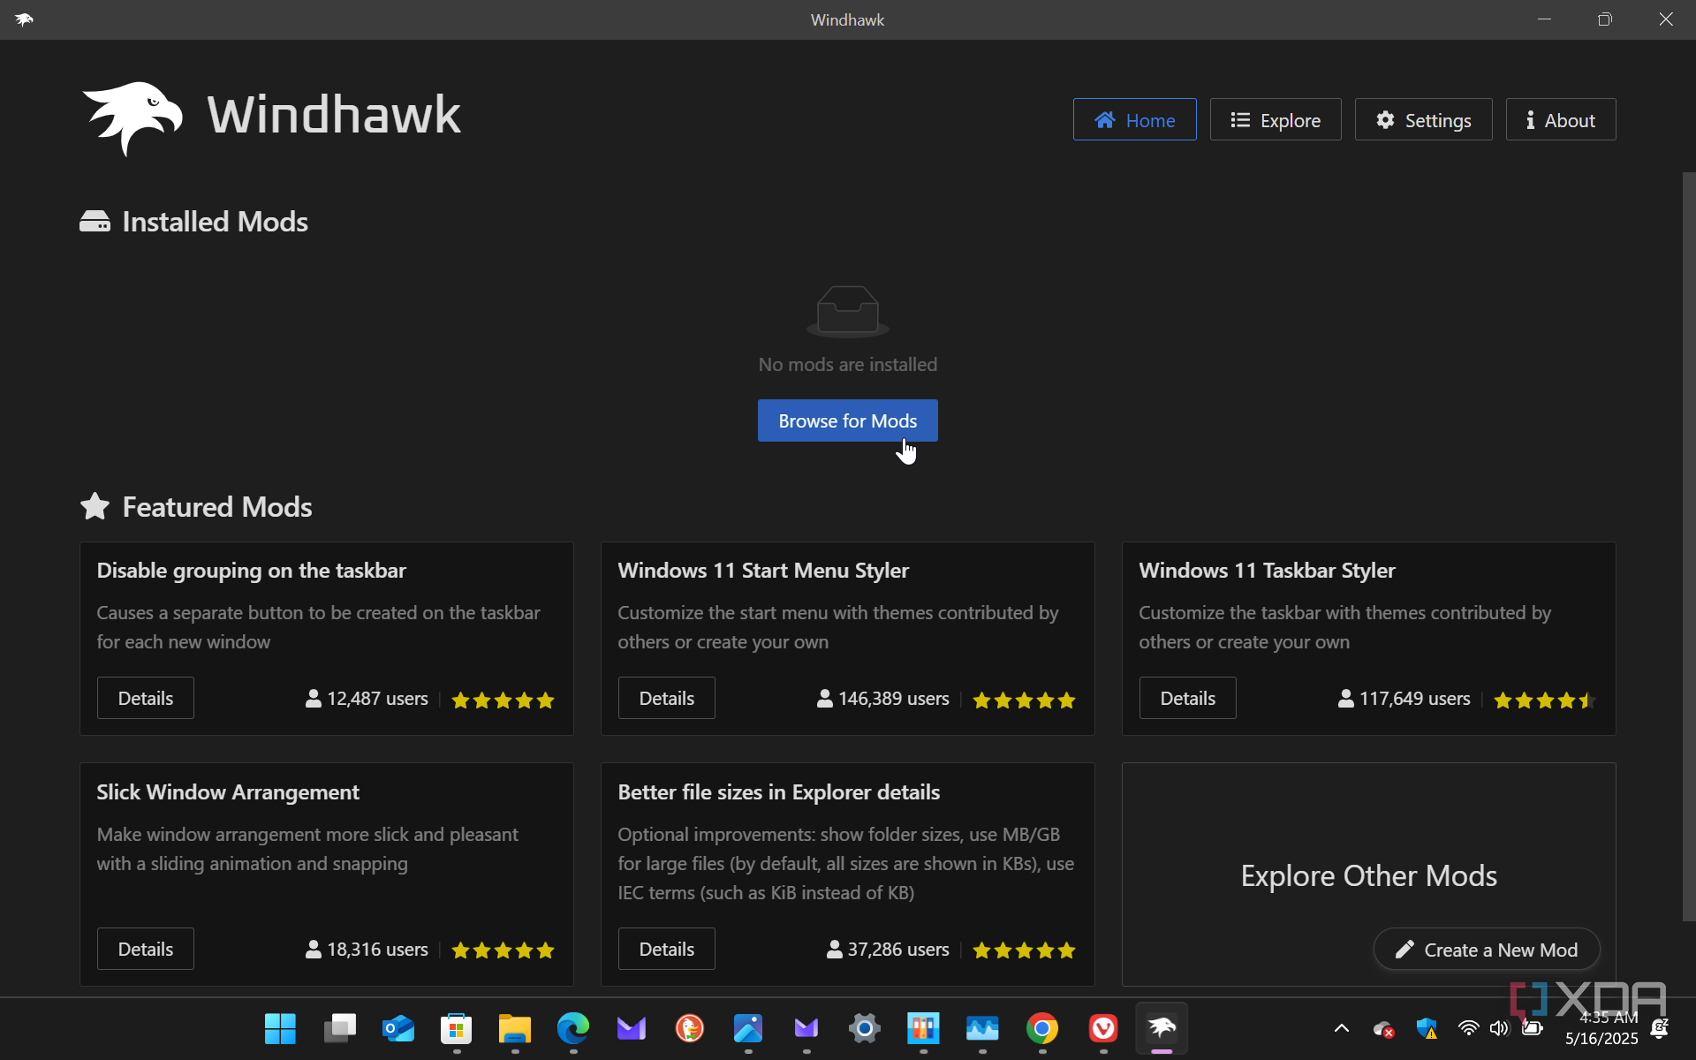This screenshot has height=1060, width=1696.
Task: Click the 37,286 users count
Action: [889, 950]
